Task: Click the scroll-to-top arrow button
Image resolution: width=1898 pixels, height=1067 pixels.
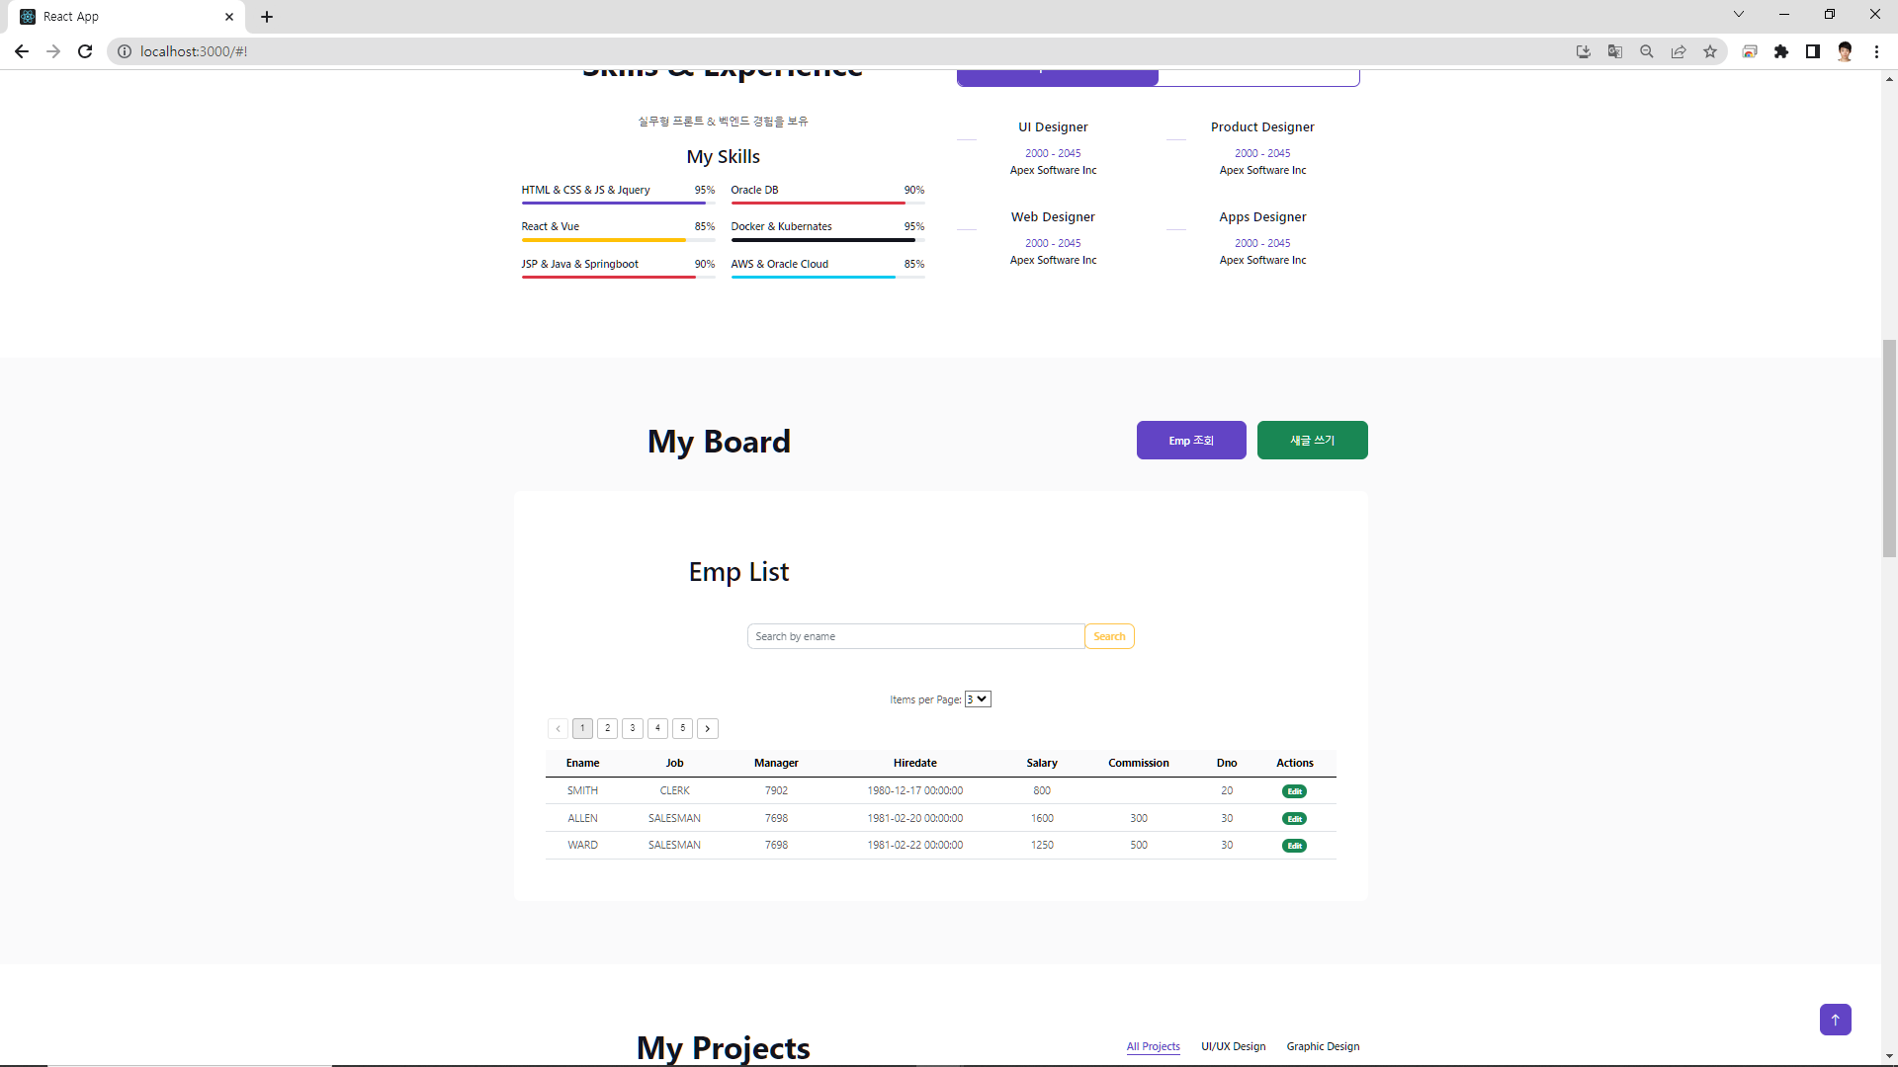Action: 1835,1020
